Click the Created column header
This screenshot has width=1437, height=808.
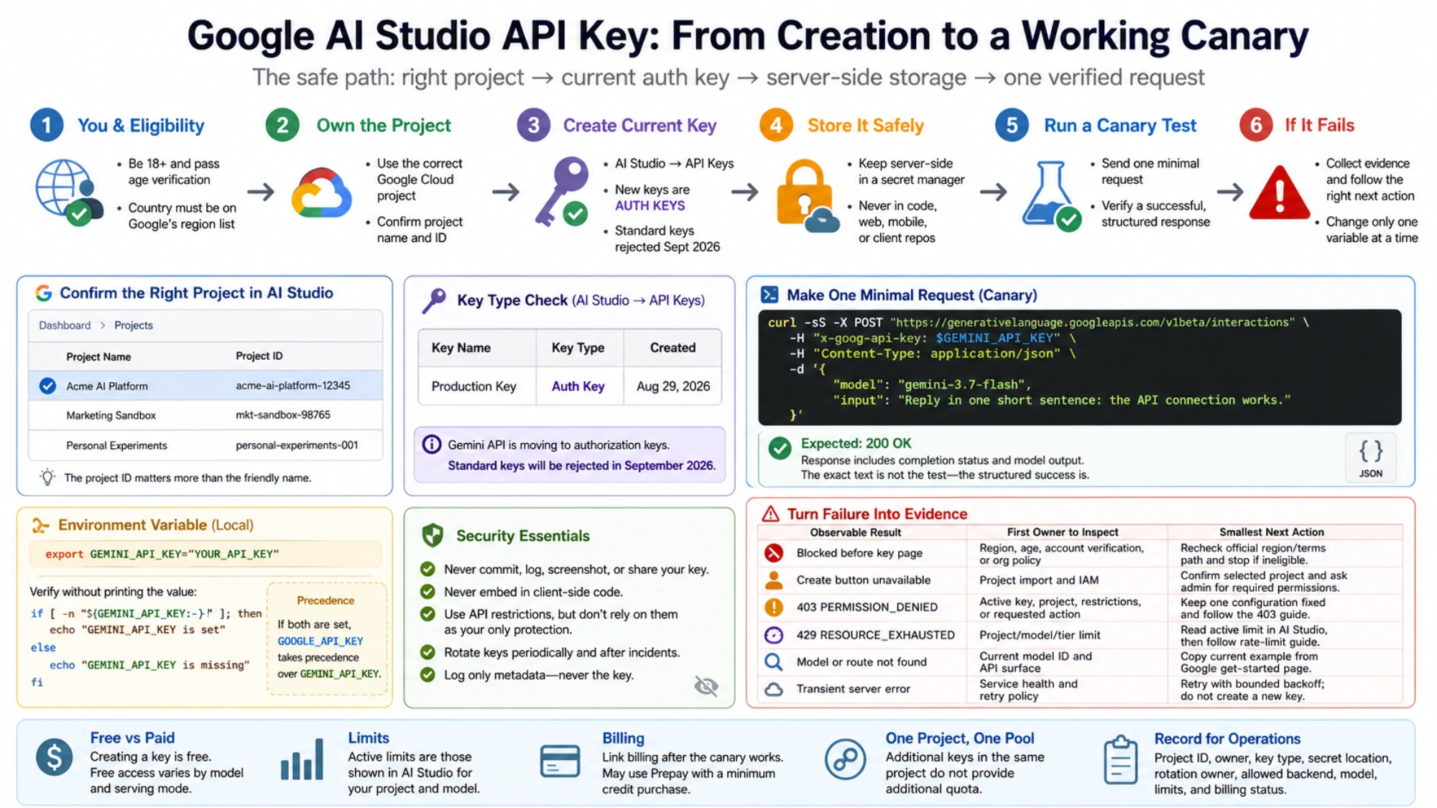(x=673, y=348)
